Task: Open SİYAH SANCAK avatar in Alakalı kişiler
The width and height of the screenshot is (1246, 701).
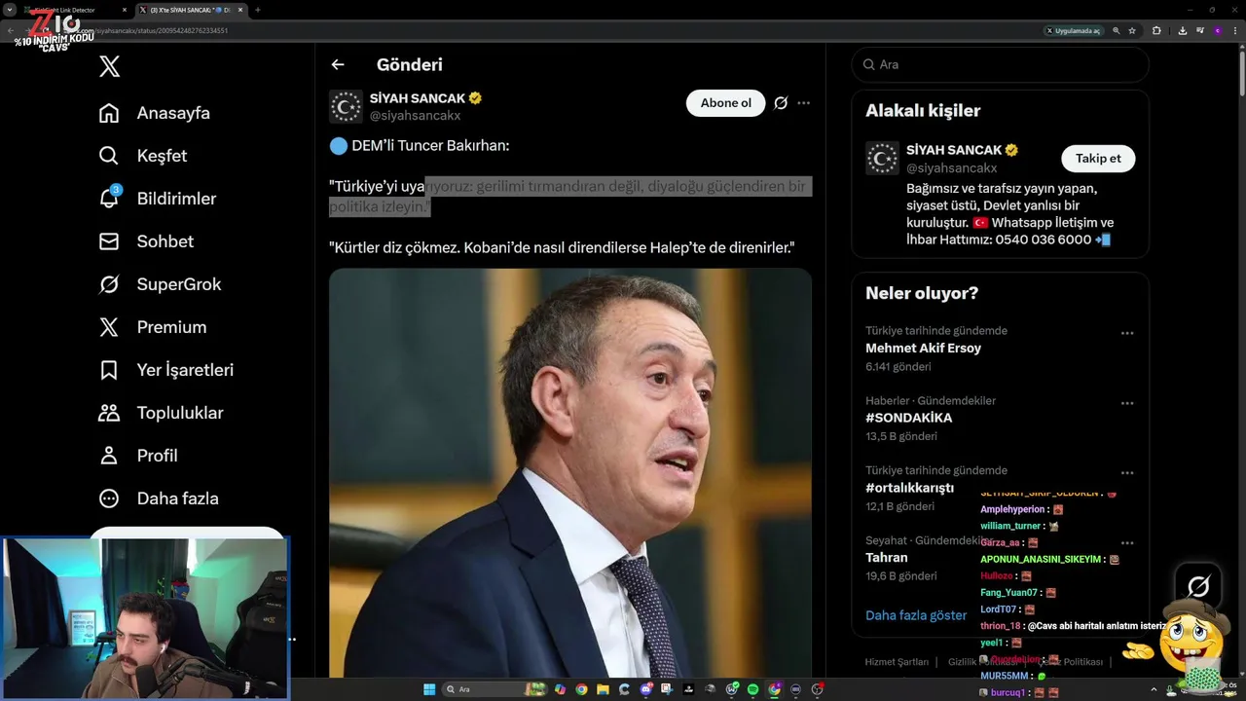Action: coord(883,159)
